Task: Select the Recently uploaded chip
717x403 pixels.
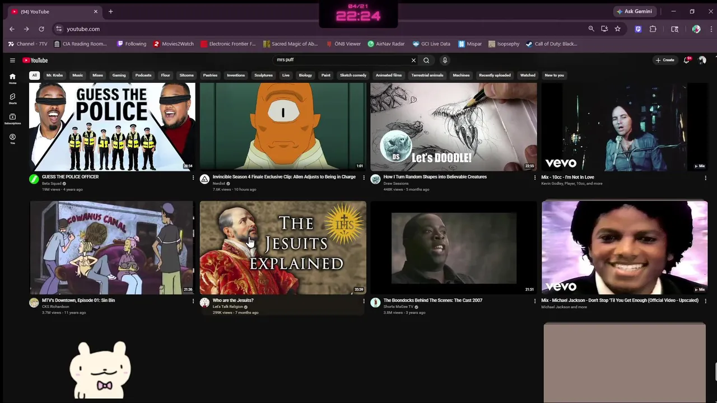Action: [x=495, y=75]
